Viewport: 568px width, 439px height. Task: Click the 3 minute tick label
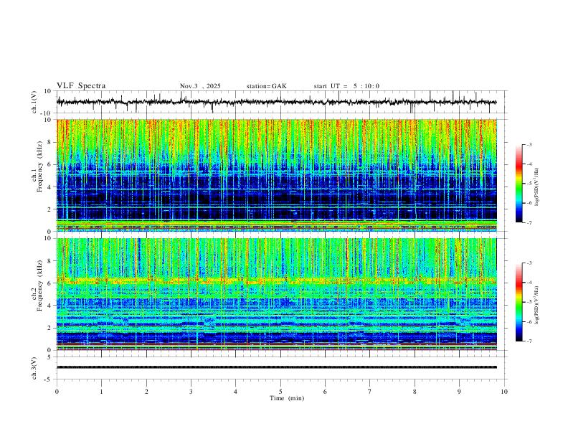(x=191, y=392)
